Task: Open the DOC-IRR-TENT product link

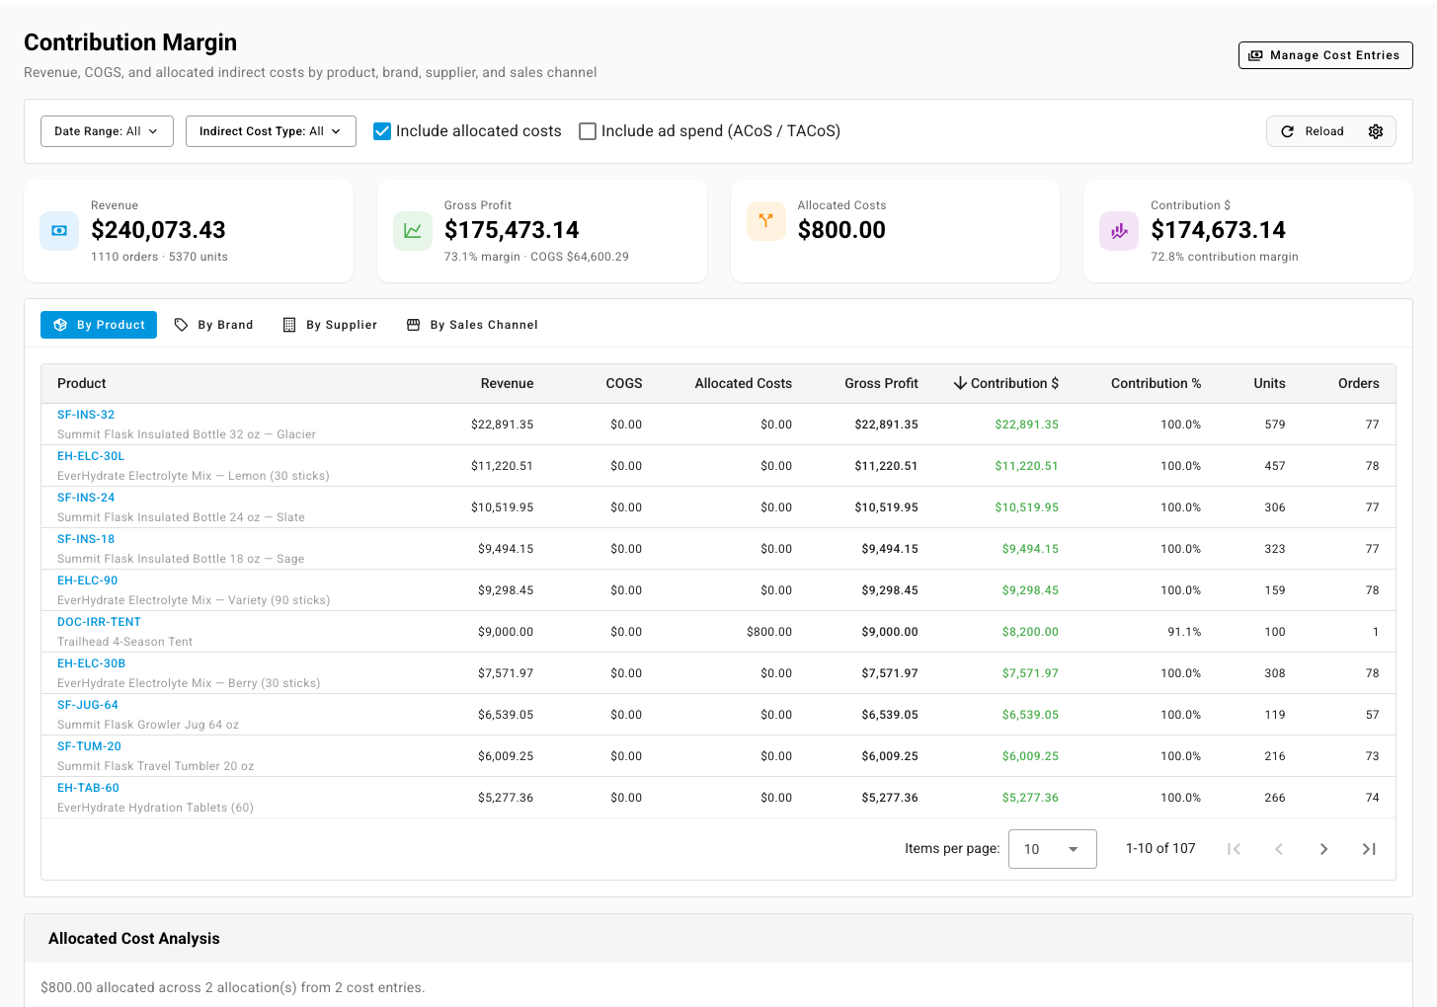Action: [x=99, y=622]
